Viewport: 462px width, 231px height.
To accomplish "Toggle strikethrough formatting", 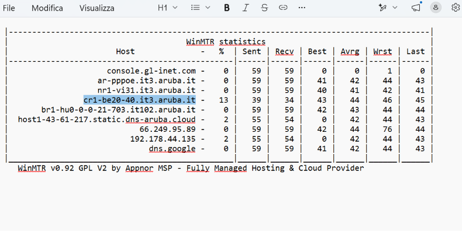I will (264, 8).
